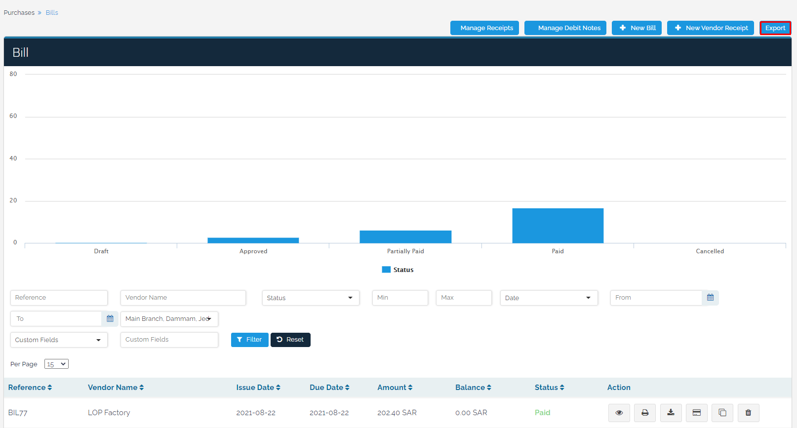The width and height of the screenshot is (797, 428).
Task: Expand the Custom Fields dropdown
Action: point(59,340)
